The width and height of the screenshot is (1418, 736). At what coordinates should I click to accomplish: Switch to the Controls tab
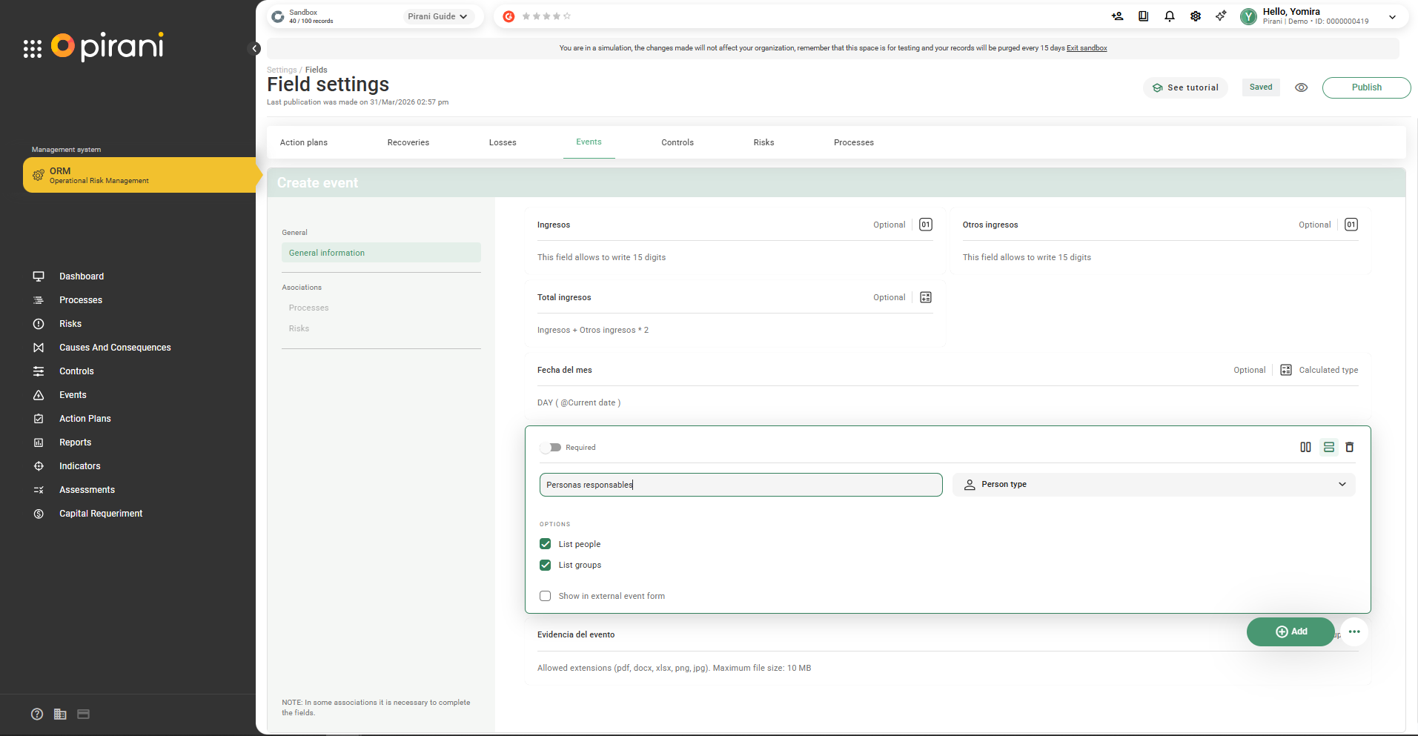point(677,142)
